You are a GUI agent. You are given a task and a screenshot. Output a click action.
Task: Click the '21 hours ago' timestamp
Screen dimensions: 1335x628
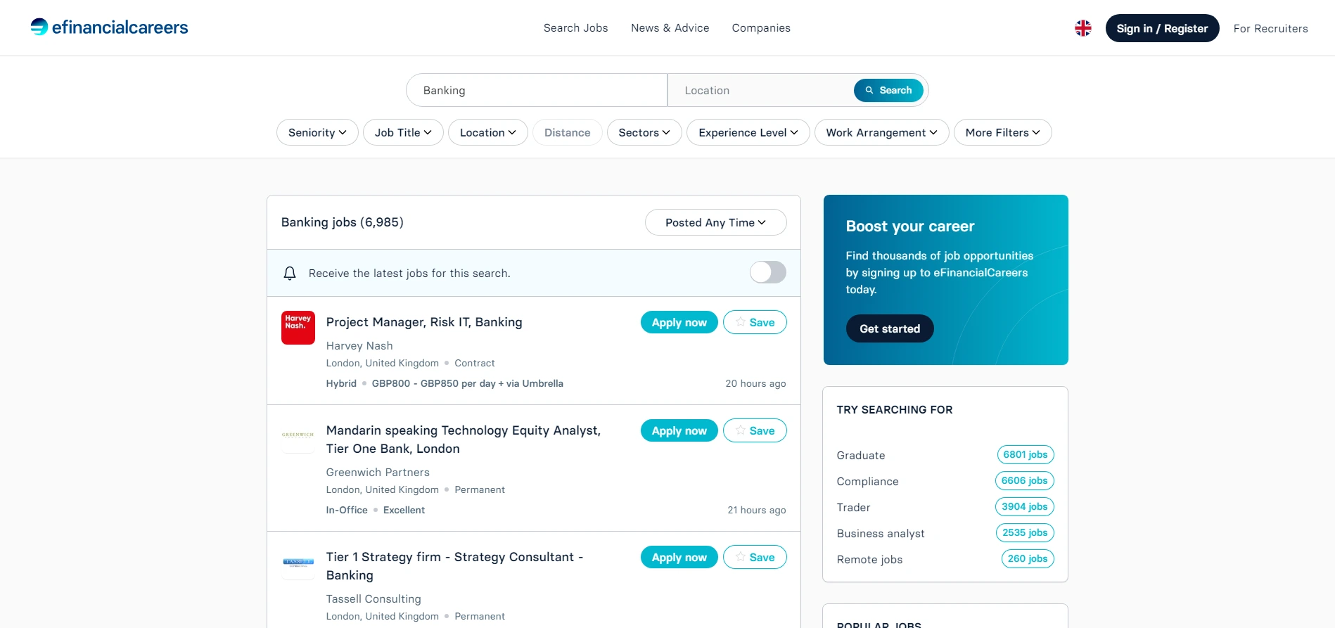click(x=756, y=511)
